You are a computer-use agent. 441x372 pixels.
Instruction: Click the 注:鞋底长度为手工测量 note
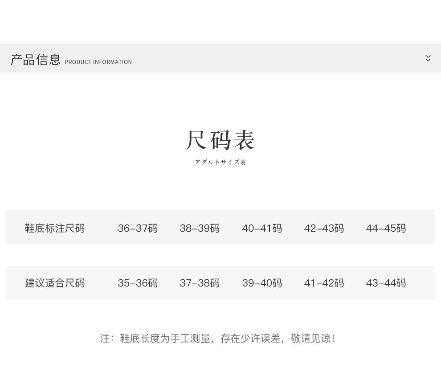(x=217, y=338)
